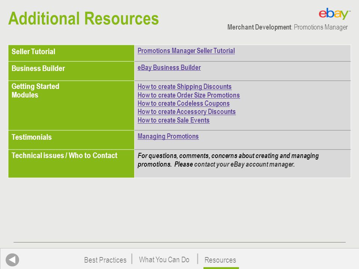
Task: Click the Getting Started Modules label
Action: point(36,90)
